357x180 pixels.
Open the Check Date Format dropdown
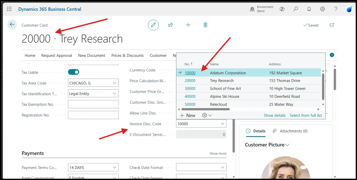tap(222, 167)
